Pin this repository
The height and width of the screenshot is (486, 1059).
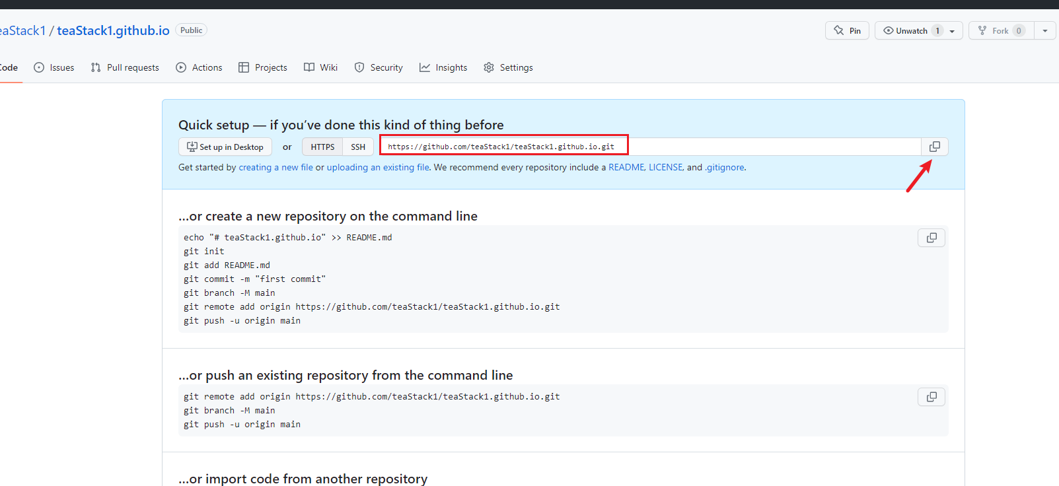click(x=848, y=30)
